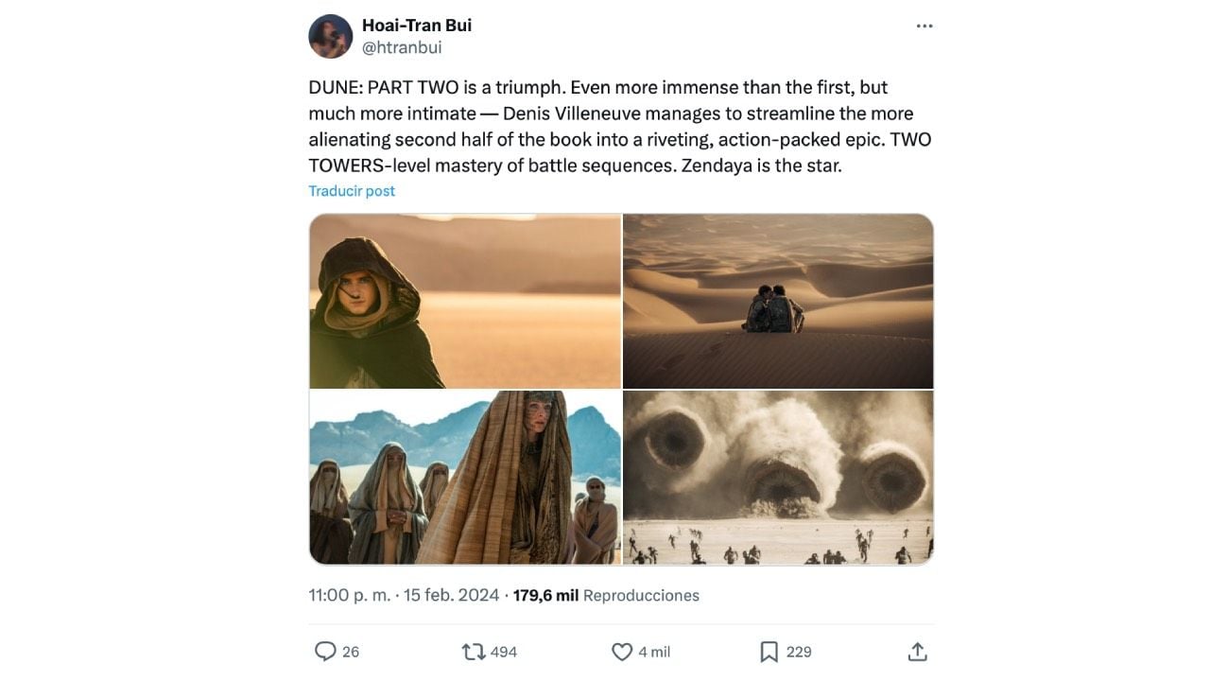
Task: Click the Hoai-Tran Bui display name
Action: [x=417, y=26]
